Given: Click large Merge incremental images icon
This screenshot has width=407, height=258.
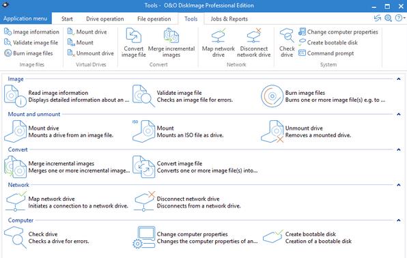Looking at the screenshot, I should (15, 167).
